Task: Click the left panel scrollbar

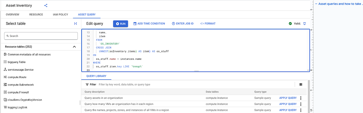Action: (80, 103)
